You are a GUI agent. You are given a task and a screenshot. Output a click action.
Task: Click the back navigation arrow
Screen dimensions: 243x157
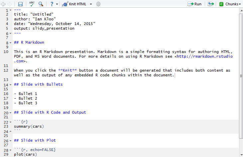[3, 4]
